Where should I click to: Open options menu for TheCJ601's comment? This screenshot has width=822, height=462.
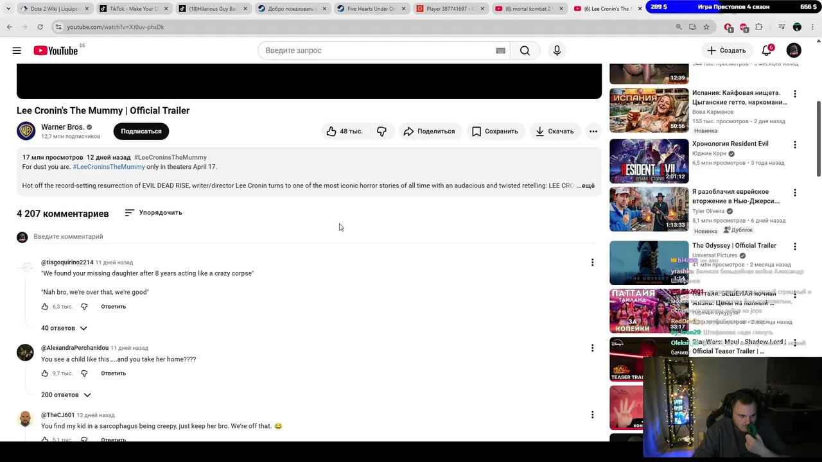tap(592, 415)
